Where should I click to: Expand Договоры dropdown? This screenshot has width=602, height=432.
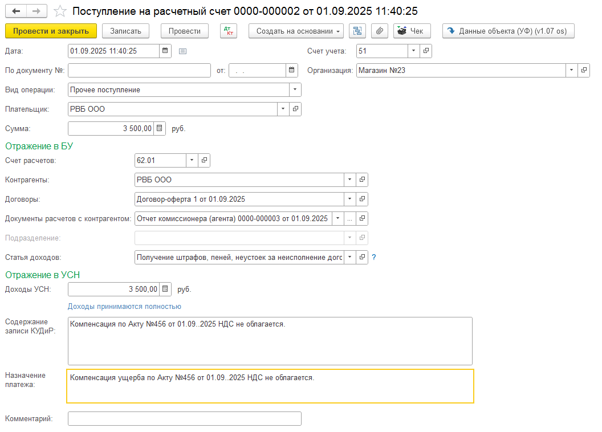coord(349,199)
